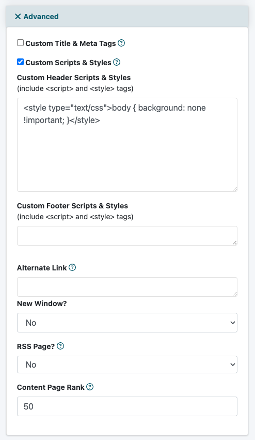Open the RSS Page dropdown
Viewport: 255px width, 440px height.
pos(127,365)
